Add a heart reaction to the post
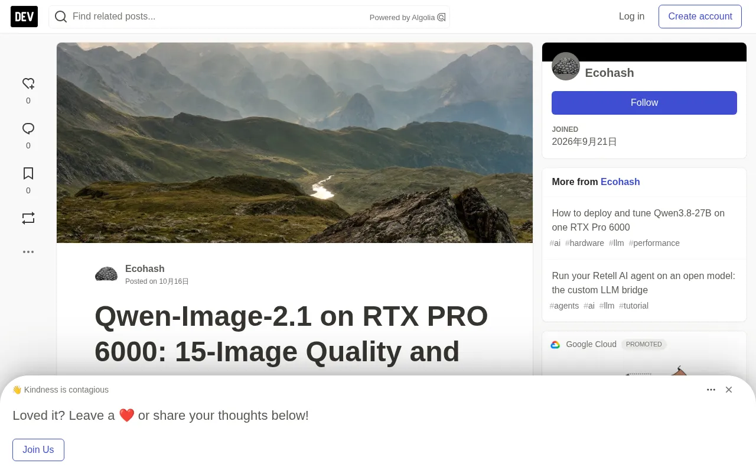 (x=28, y=84)
